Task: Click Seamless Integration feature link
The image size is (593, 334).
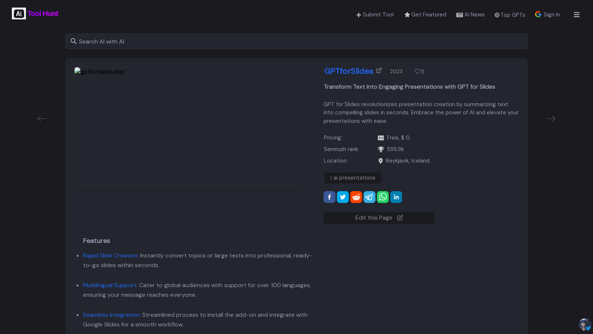Action: pyautogui.click(x=111, y=315)
